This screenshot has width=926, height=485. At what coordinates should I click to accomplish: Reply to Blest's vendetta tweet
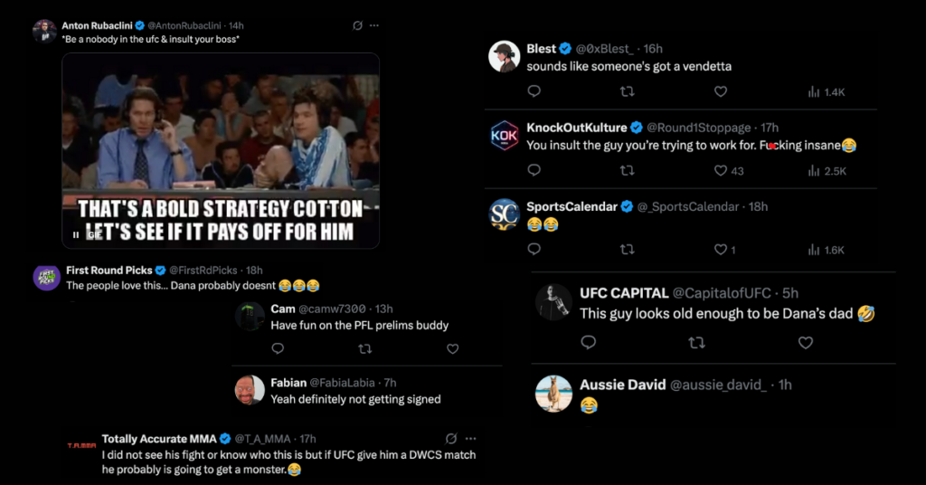click(x=534, y=91)
